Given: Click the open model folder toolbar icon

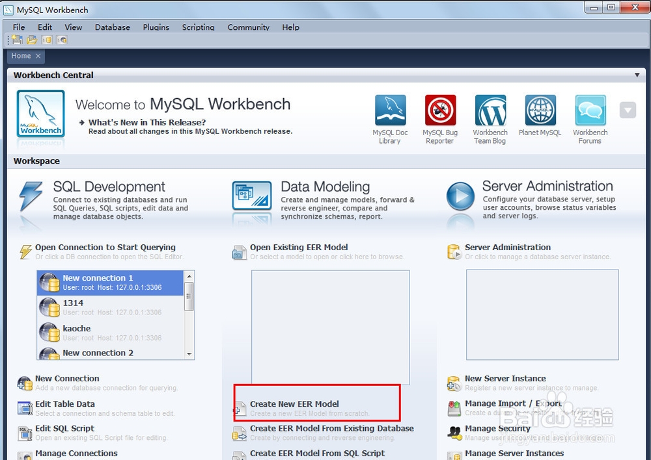Looking at the screenshot, I should pyautogui.click(x=32, y=40).
